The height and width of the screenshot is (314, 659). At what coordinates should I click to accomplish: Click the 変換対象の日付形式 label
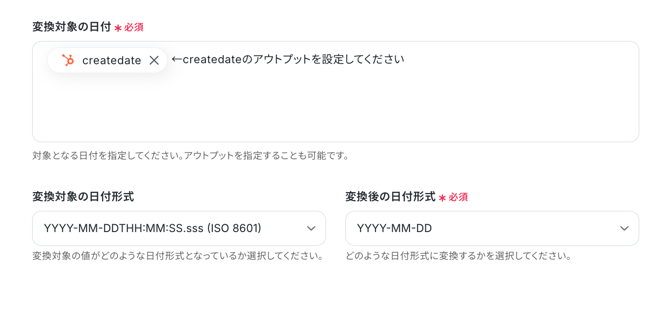click(x=83, y=197)
